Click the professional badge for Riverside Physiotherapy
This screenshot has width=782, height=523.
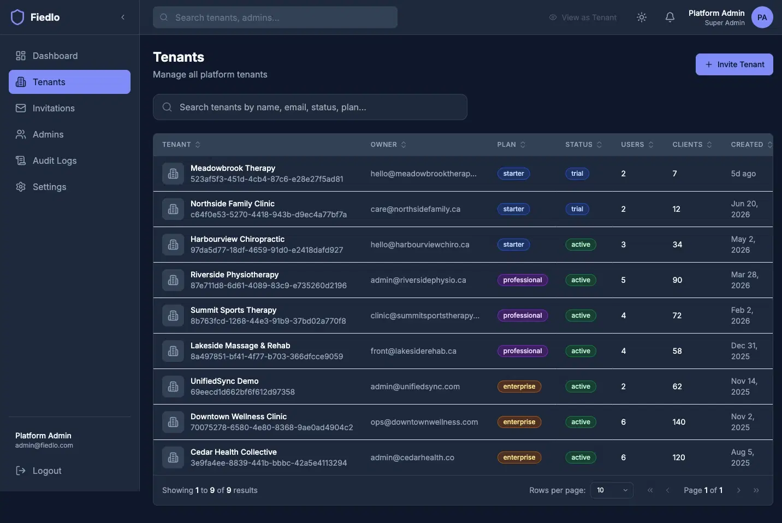click(523, 280)
